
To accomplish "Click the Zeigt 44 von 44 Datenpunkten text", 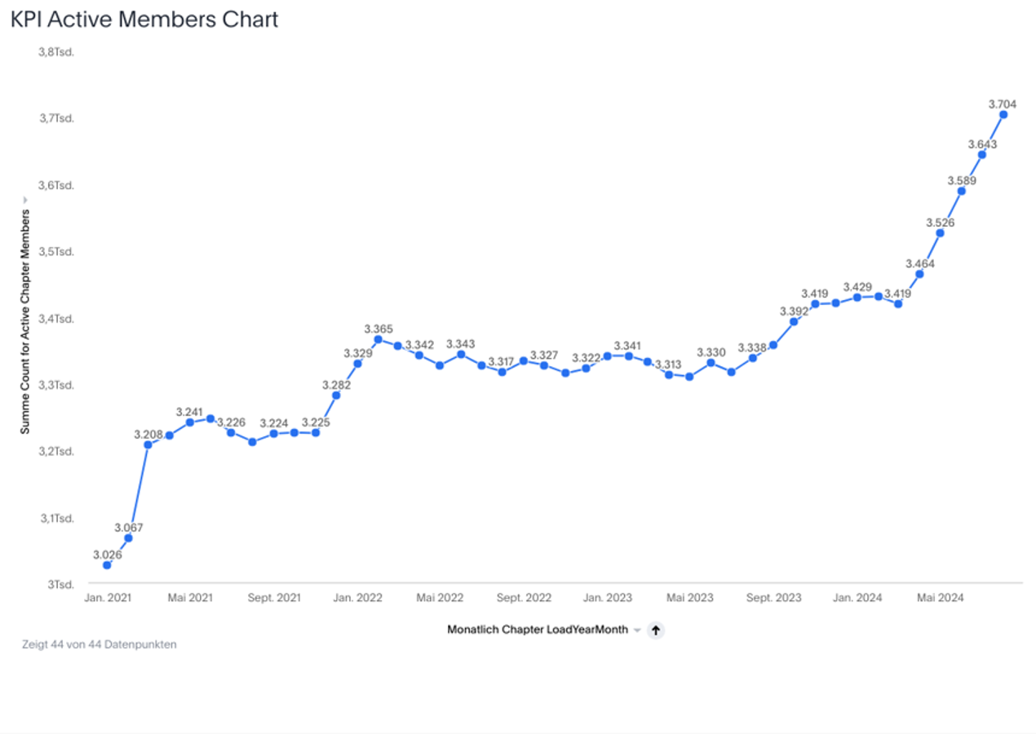I will point(100,644).
